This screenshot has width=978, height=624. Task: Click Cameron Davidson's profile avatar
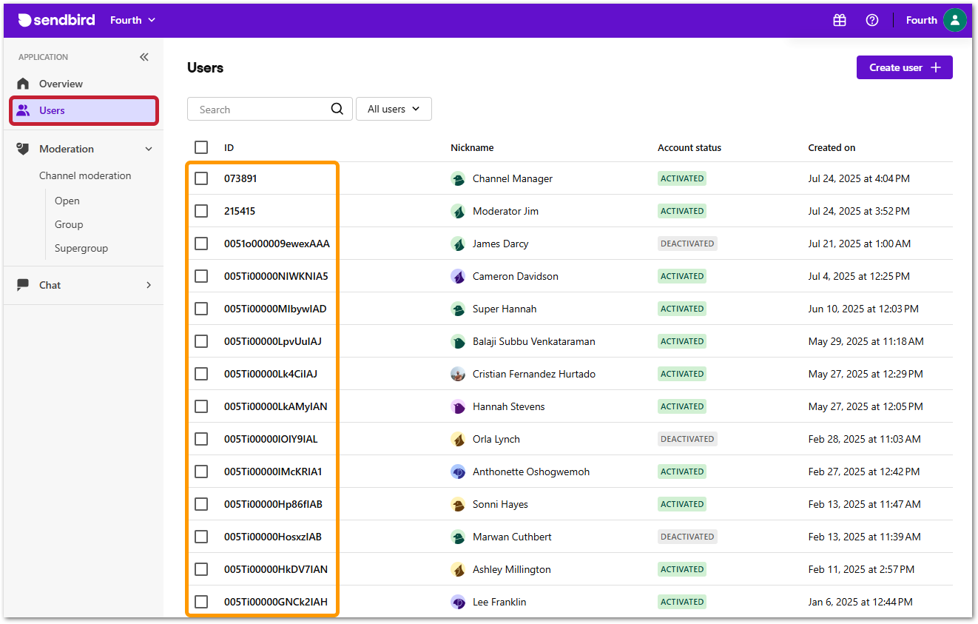(458, 276)
